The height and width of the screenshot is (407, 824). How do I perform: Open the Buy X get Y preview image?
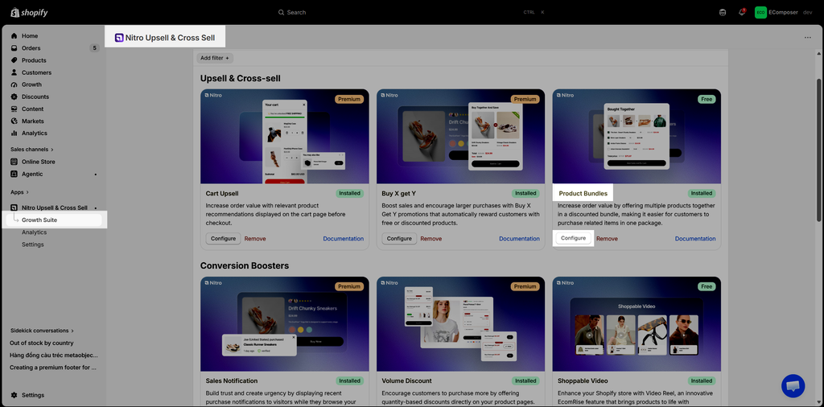(461, 137)
